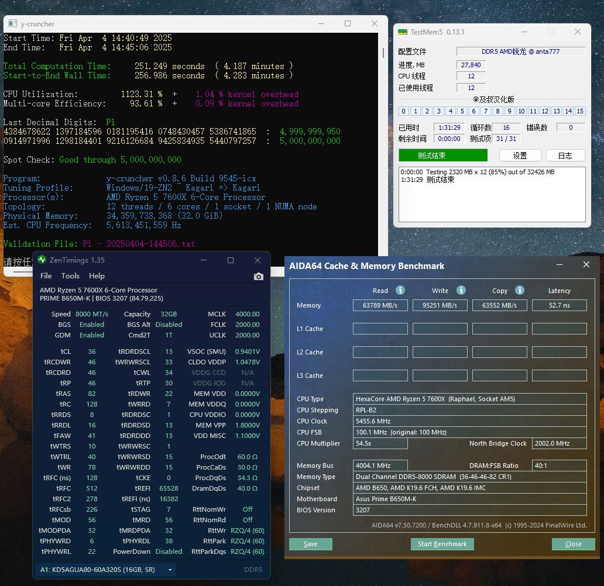This screenshot has height=586, width=604.
Task: Open the Tools menu in ZenTimings
Action: pyautogui.click(x=70, y=276)
